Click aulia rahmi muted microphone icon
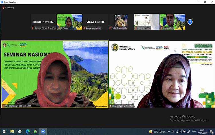 [x=161, y=28]
